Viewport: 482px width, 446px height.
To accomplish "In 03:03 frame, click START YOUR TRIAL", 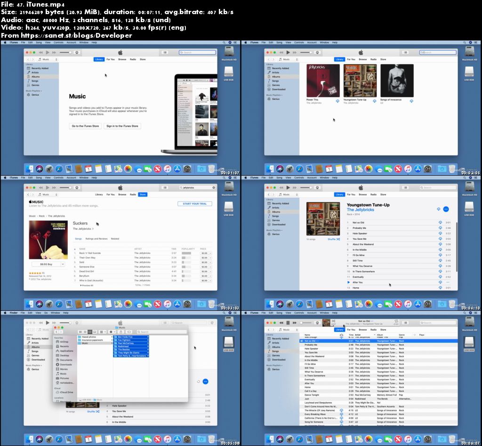I will [x=195, y=203].
